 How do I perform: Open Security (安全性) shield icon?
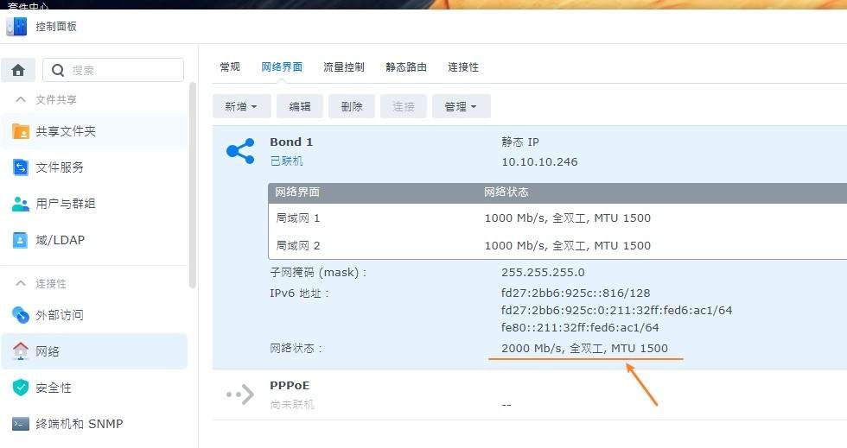[21, 388]
